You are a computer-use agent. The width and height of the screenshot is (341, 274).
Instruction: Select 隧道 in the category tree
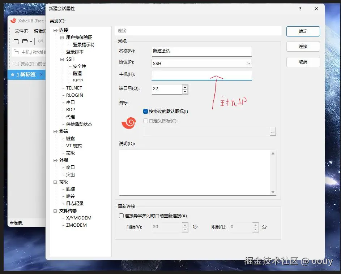pyautogui.click(x=77, y=74)
